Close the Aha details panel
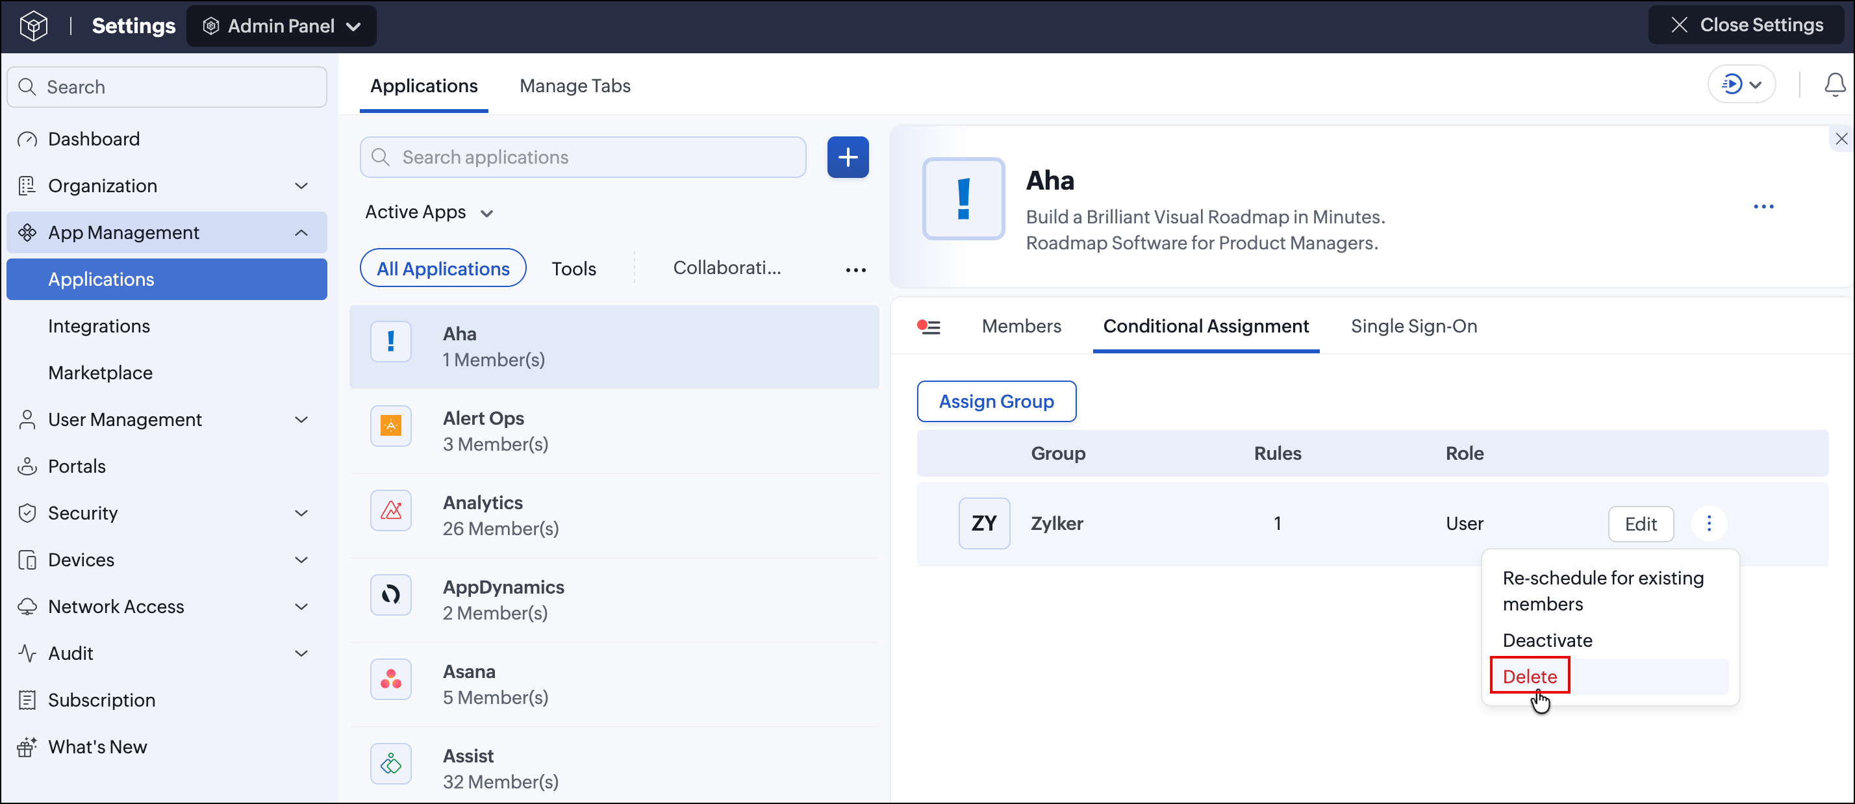Image resolution: width=1855 pixels, height=804 pixels. (1841, 139)
